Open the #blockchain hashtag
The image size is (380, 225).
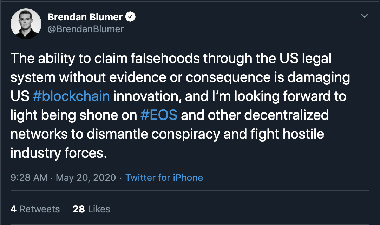point(71,96)
